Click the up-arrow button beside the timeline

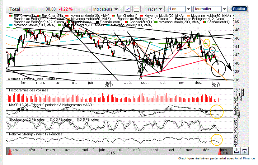[x=237, y=151]
